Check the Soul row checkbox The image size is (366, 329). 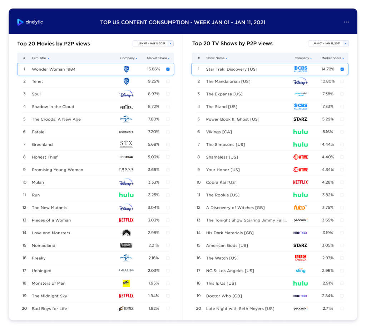(x=168, y=94)
